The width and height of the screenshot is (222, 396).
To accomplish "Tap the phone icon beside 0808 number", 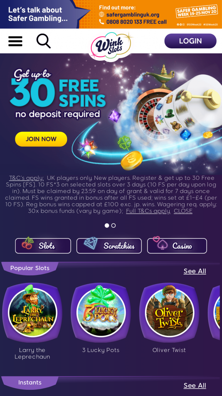I will click(x=102, y=22).
